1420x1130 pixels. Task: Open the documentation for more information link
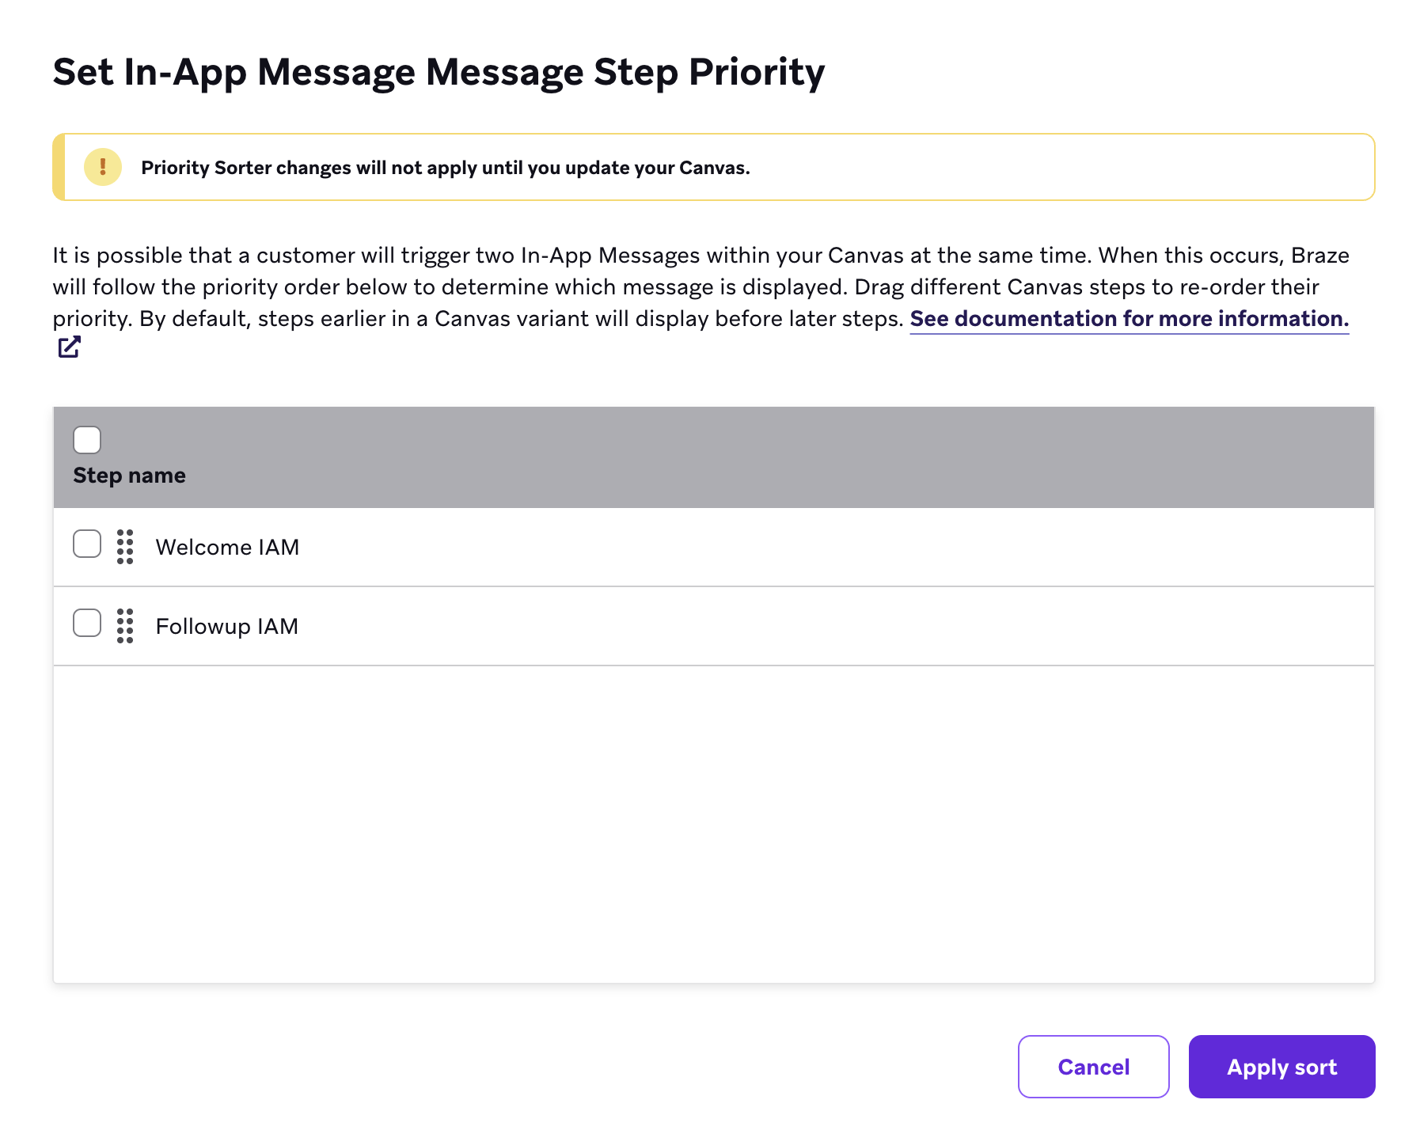pos(1129,318)
